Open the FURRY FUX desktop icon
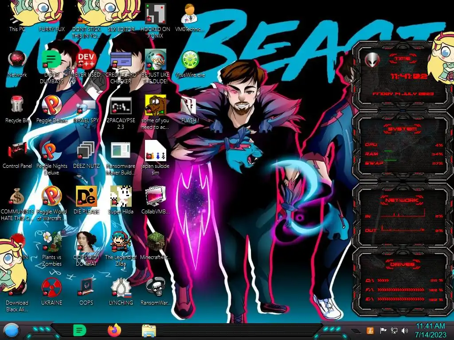454x340 pixels. click(x=52, y=17)
